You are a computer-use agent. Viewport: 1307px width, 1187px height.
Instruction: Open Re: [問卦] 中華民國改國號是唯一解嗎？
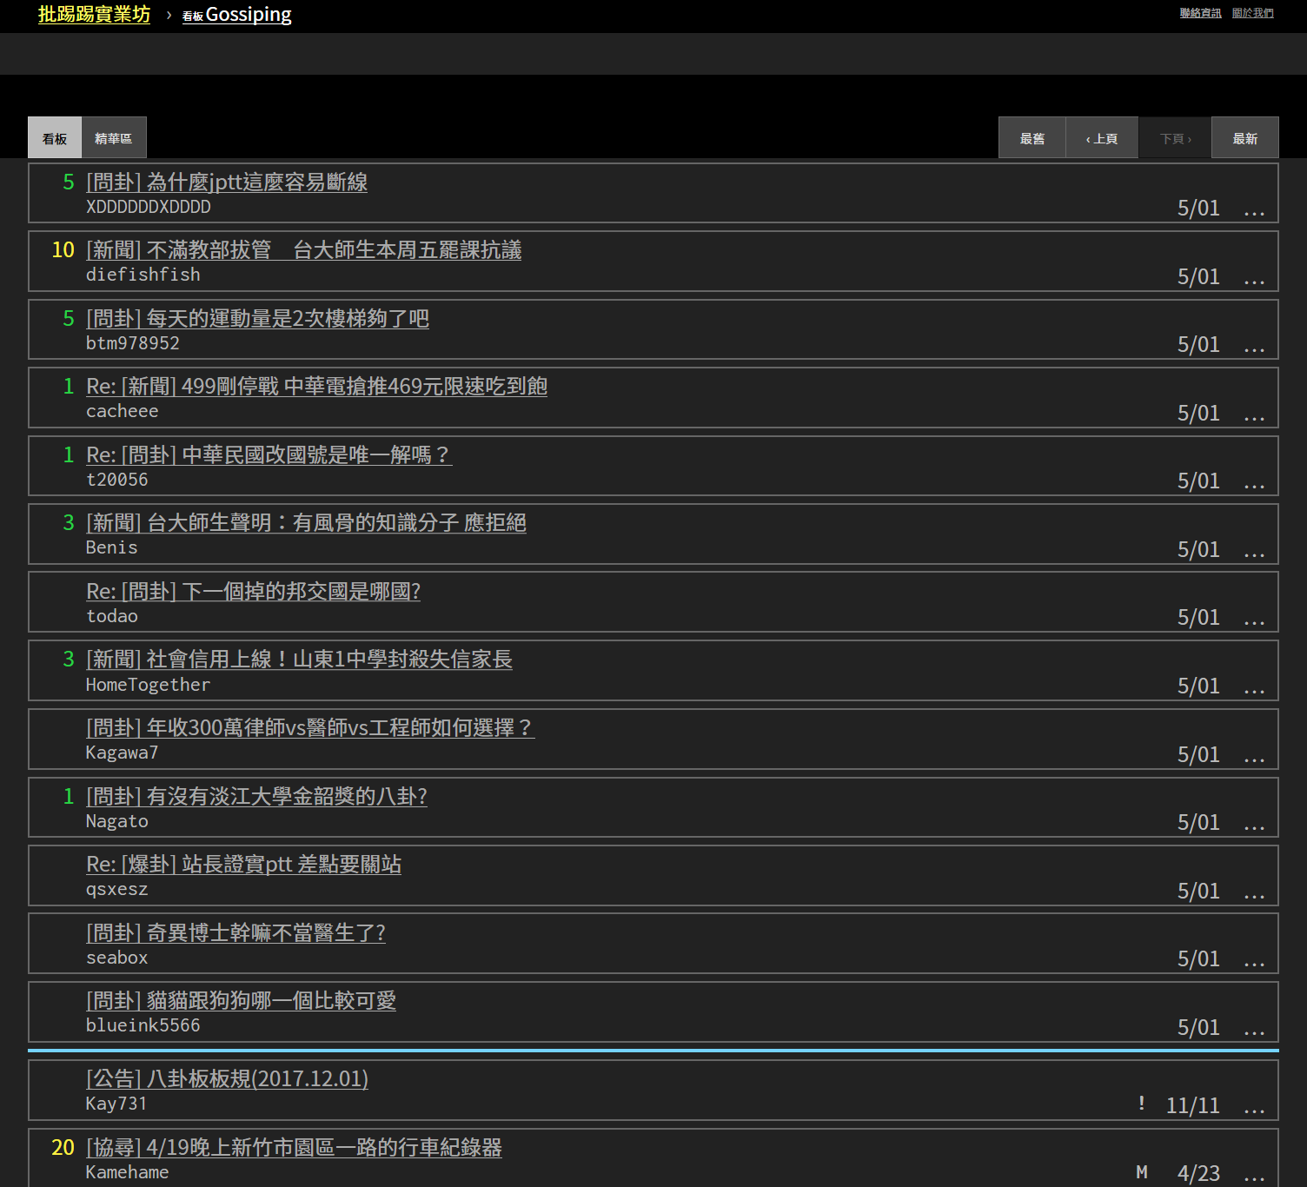(269, 454)
